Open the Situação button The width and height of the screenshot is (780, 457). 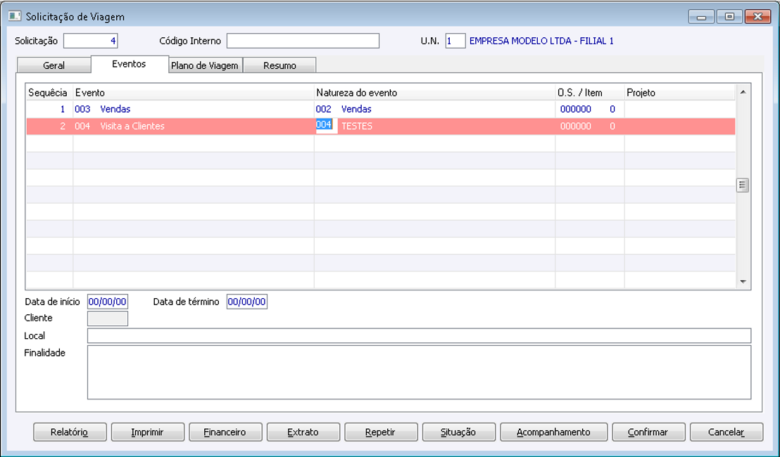click(x=458, y=432)
